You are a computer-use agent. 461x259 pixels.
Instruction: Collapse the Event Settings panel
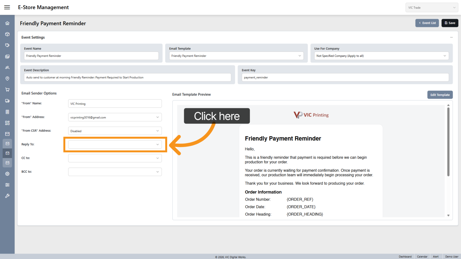click(451, 37)
